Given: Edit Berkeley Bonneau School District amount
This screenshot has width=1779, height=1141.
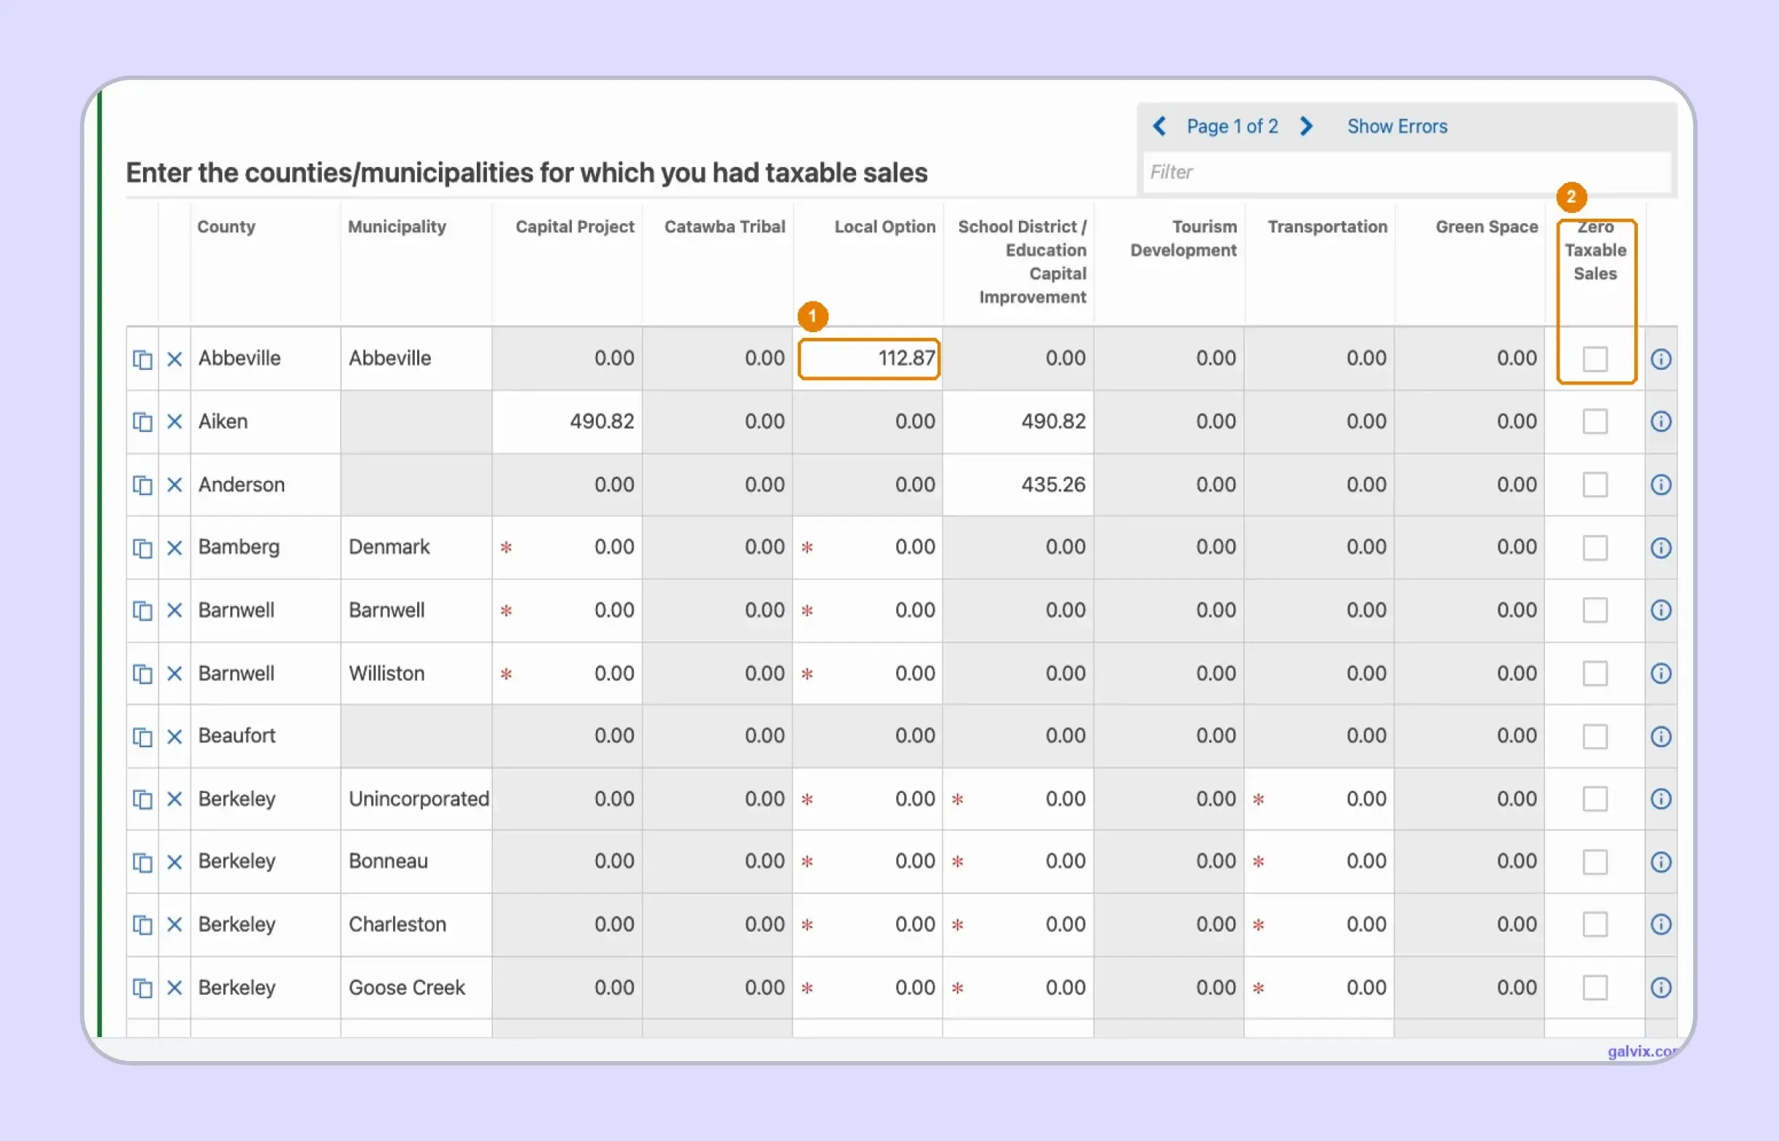Looking at the screenshot, I should [x=1018, y=862].
